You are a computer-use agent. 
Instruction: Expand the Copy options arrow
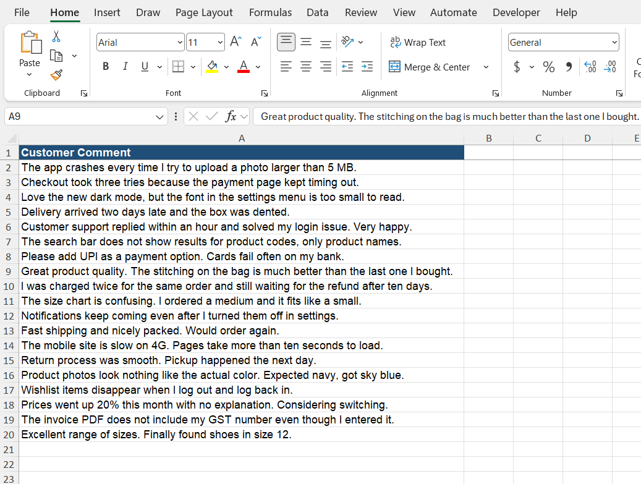tap(74, 56)
